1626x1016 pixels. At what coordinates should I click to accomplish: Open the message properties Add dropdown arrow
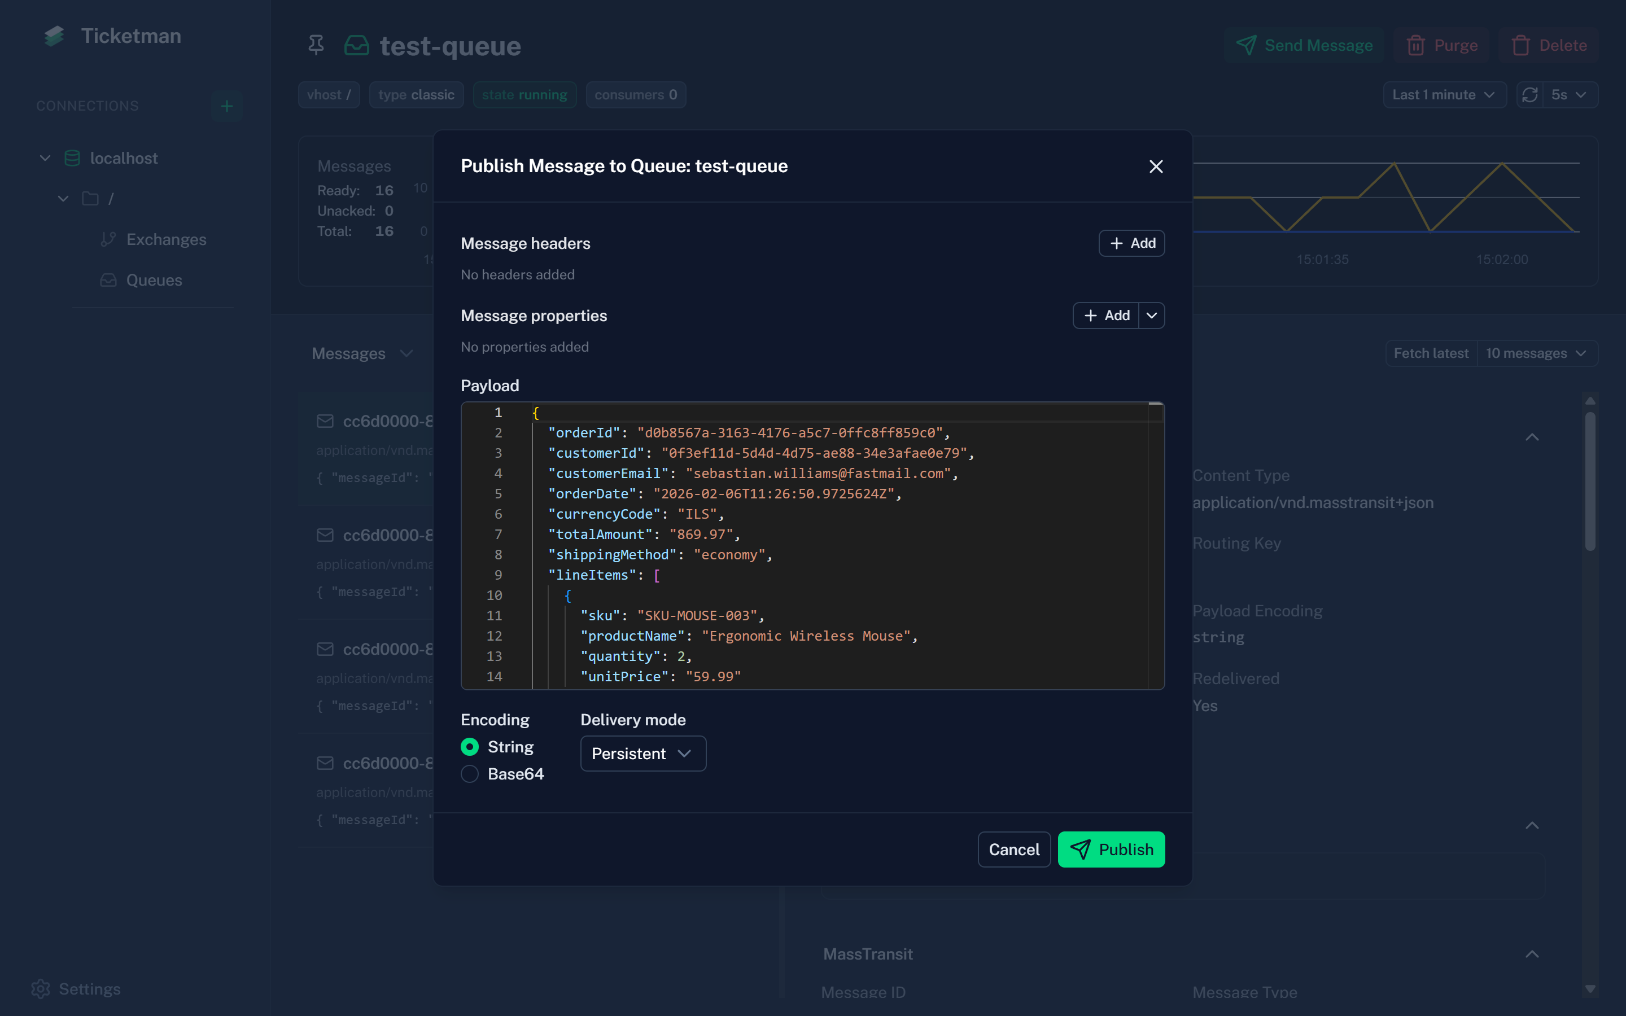1152,315
